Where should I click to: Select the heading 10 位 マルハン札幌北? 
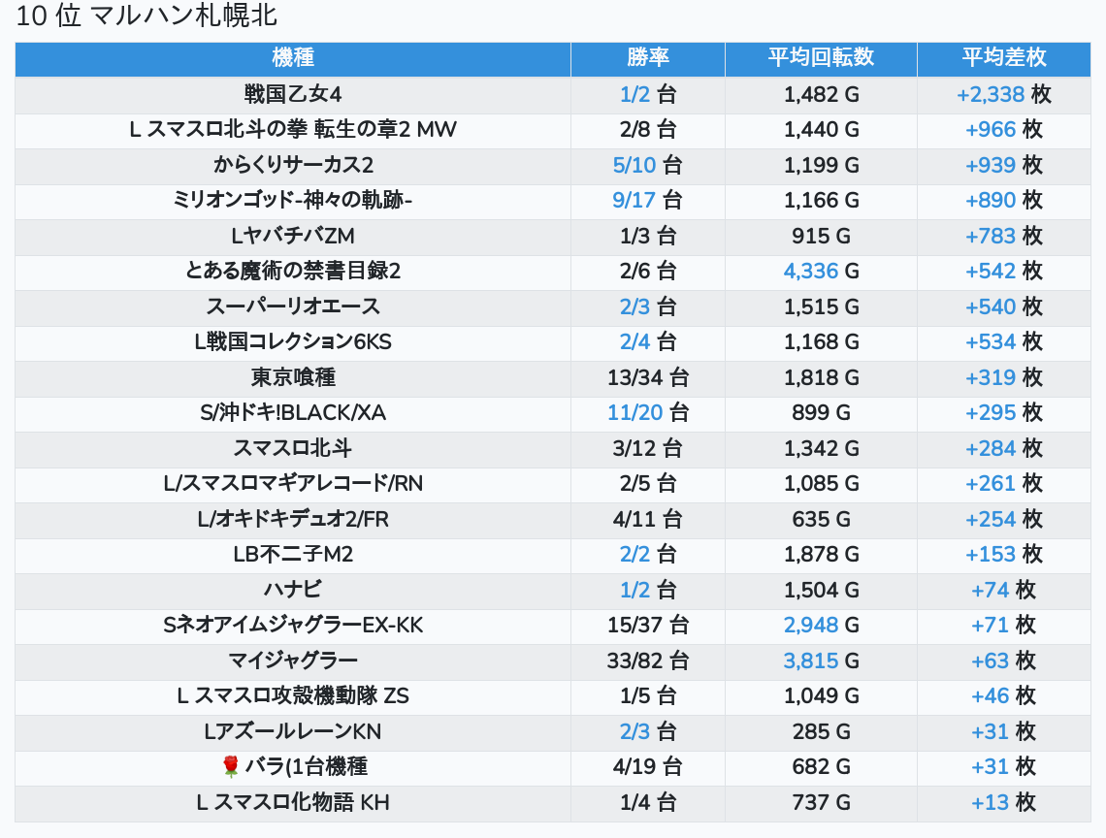click(146, 16)
